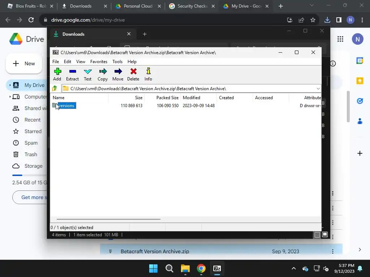
Task: Expand the 7-Zip address path dropdown
Action: [318, 89]
